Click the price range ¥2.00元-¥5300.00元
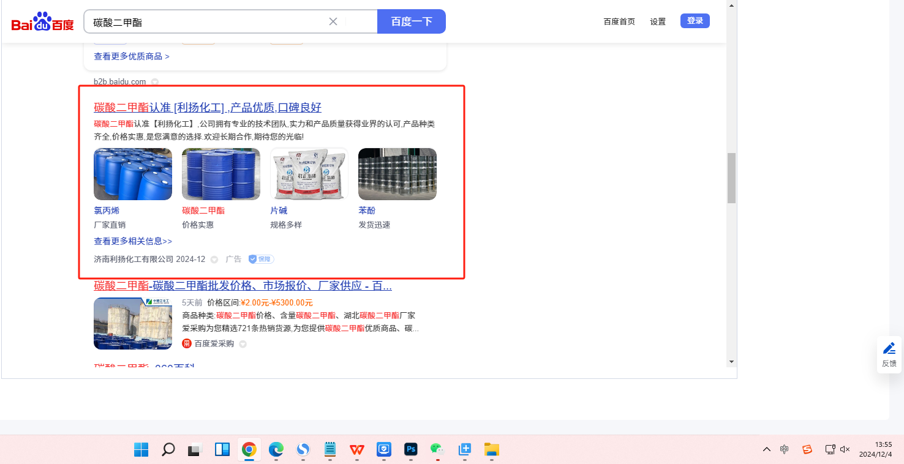 [277, 302]
